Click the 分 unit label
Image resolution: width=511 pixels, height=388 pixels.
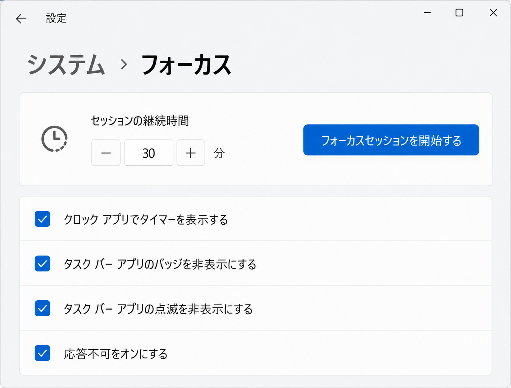[x=219, y=153]
